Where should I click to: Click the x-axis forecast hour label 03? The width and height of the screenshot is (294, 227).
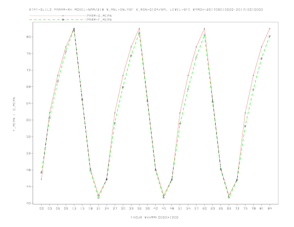[49, 208]
